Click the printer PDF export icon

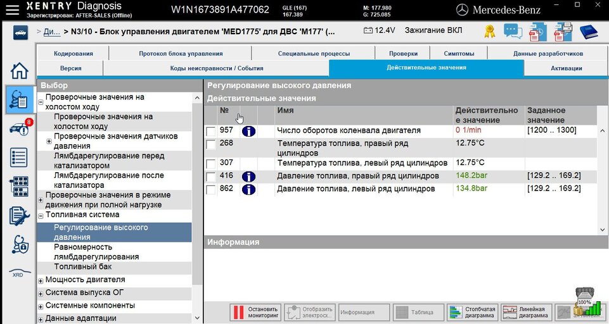(x=563, y=31)
